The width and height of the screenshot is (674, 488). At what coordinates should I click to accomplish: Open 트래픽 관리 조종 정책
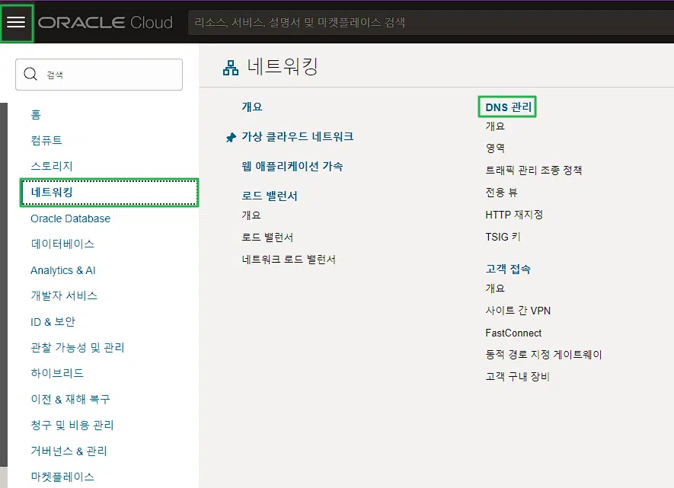coord(533,171)
